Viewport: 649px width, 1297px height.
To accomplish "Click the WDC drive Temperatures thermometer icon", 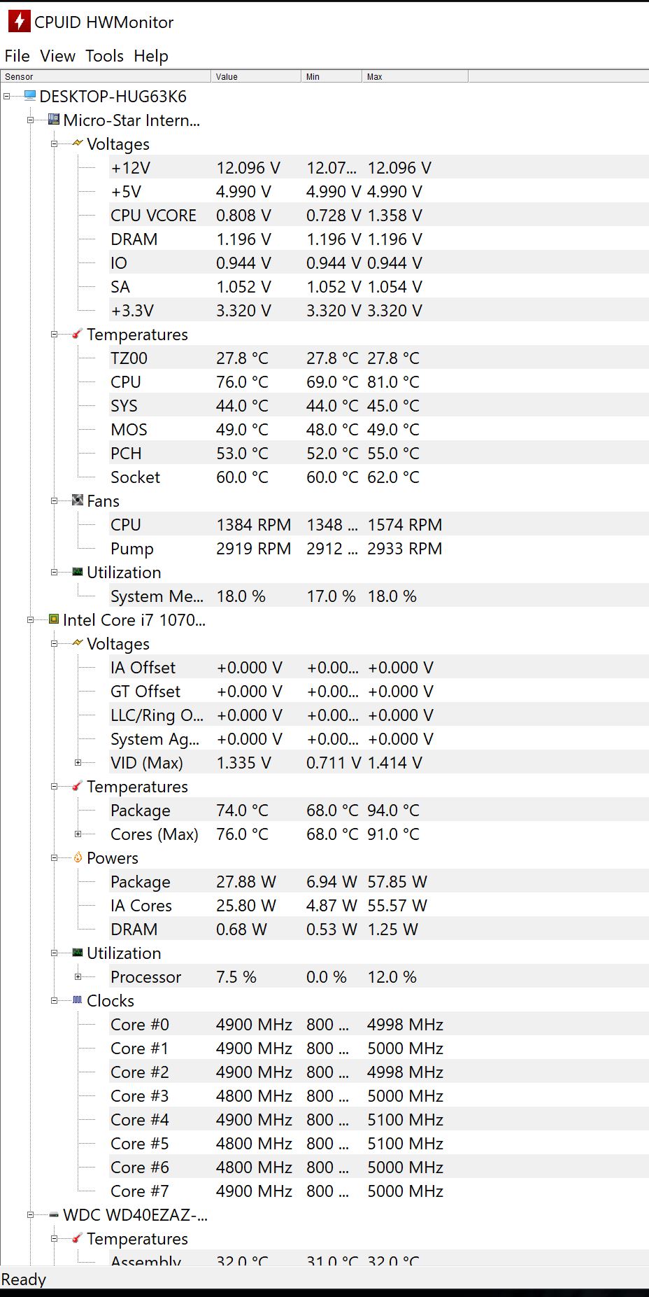I will 78,1238.
